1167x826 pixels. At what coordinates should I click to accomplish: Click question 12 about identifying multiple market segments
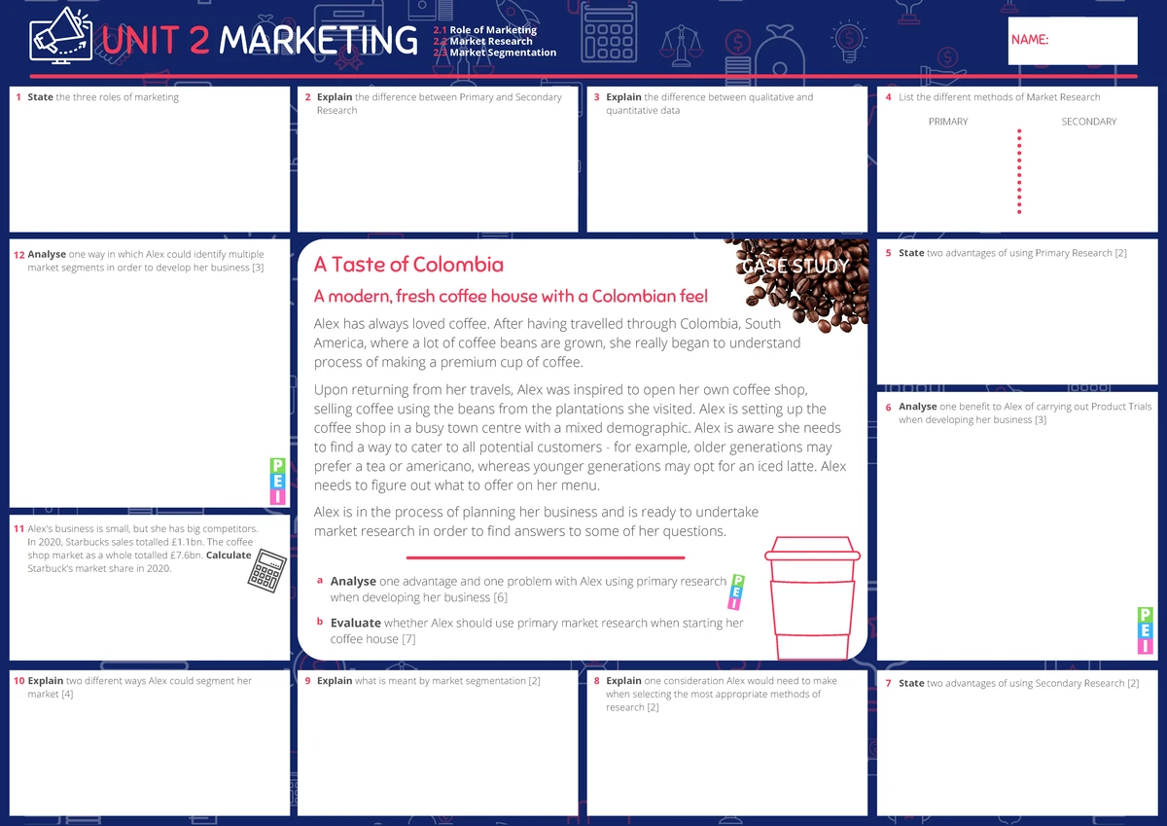tap(138, 261)
